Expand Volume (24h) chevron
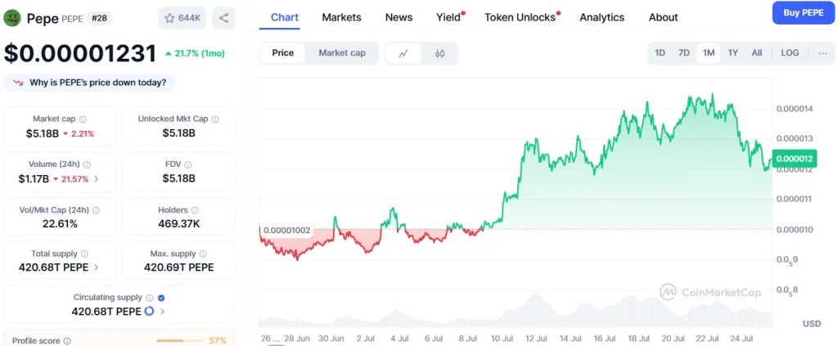The width and height of the screenshot is (838, 346). point(97,179)
